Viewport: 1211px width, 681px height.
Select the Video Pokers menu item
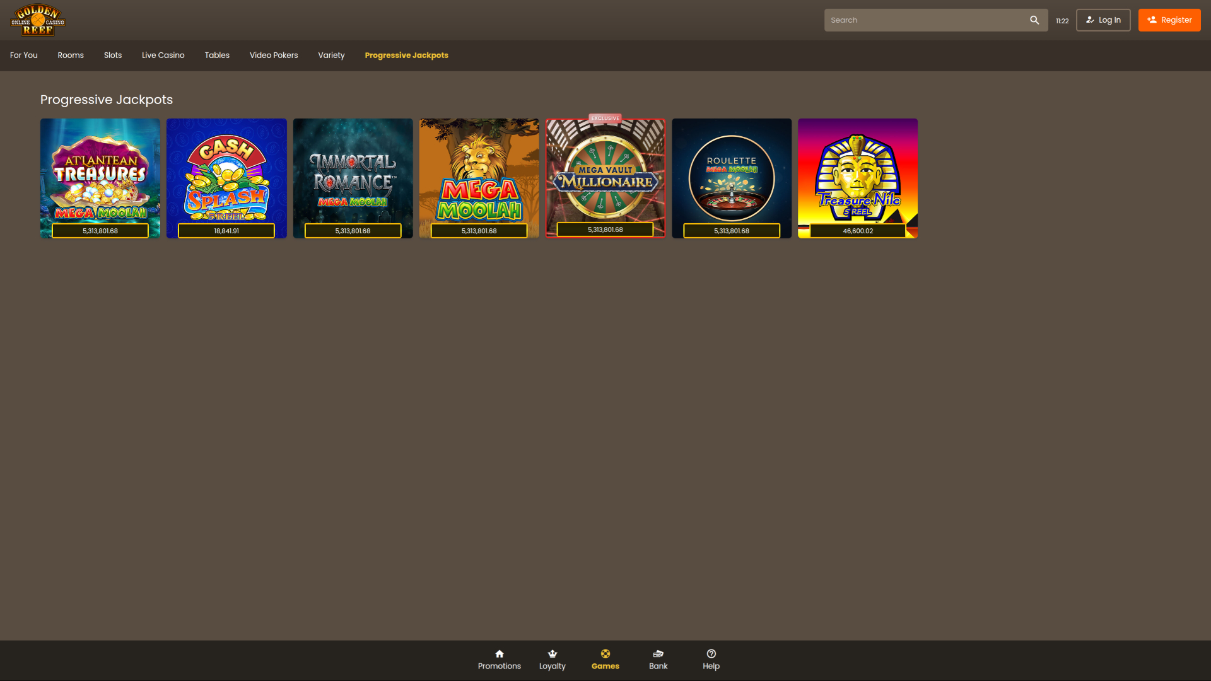(x=273, y=55)
